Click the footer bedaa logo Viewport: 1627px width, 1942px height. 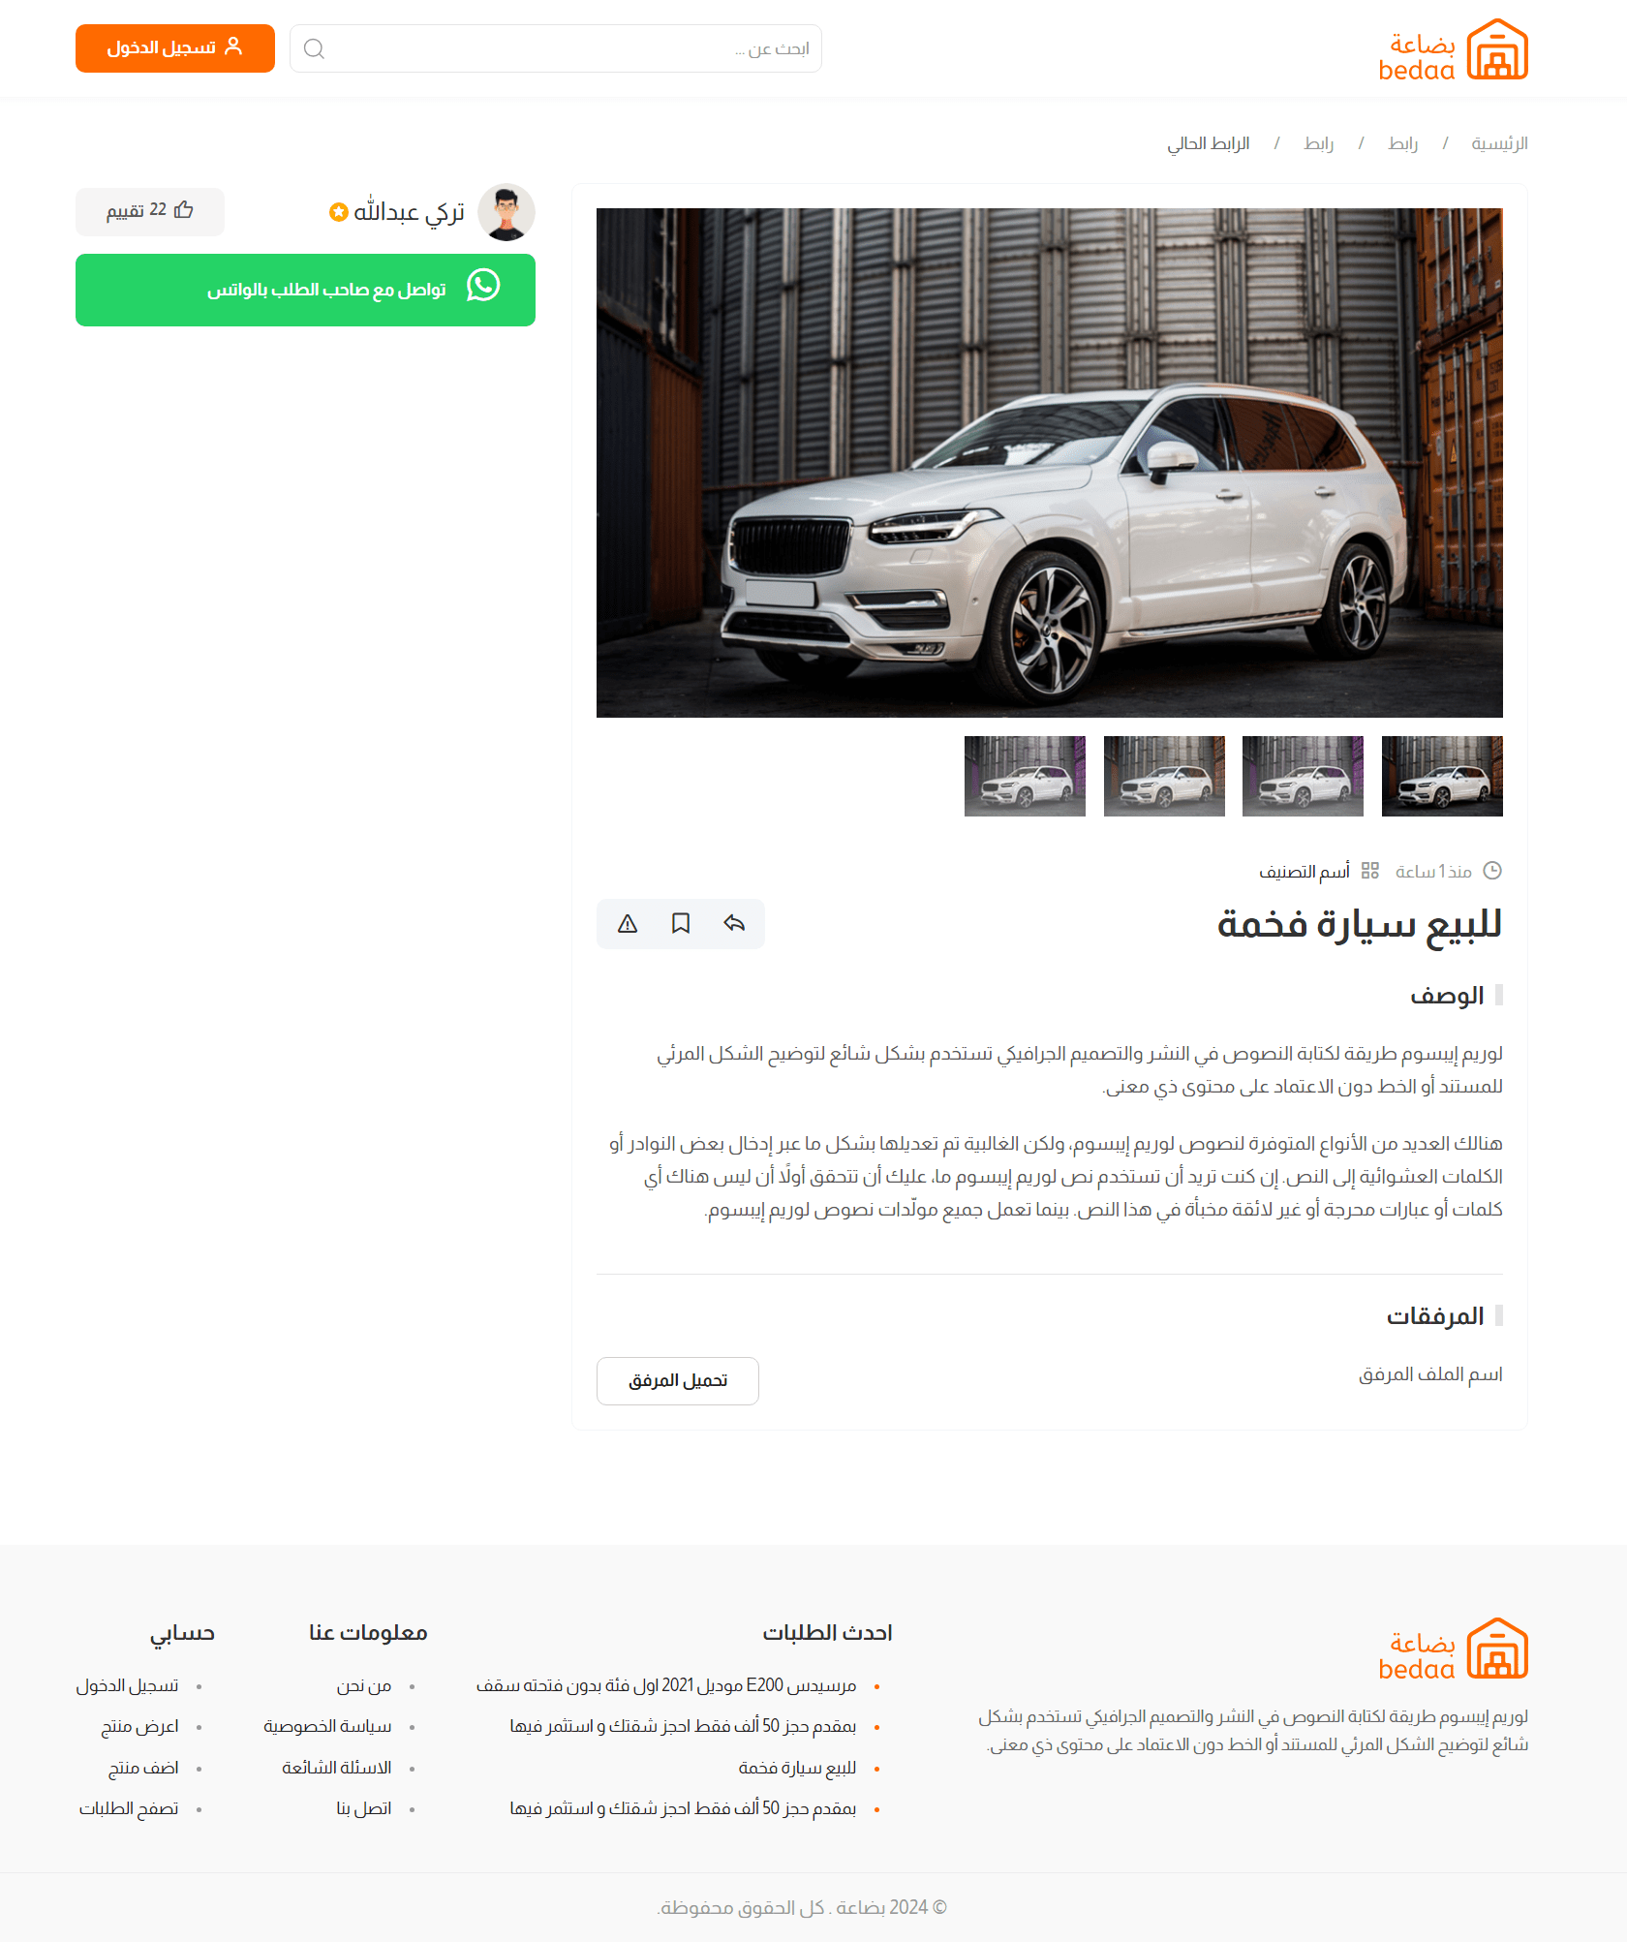click(x=1453, y=1649)
